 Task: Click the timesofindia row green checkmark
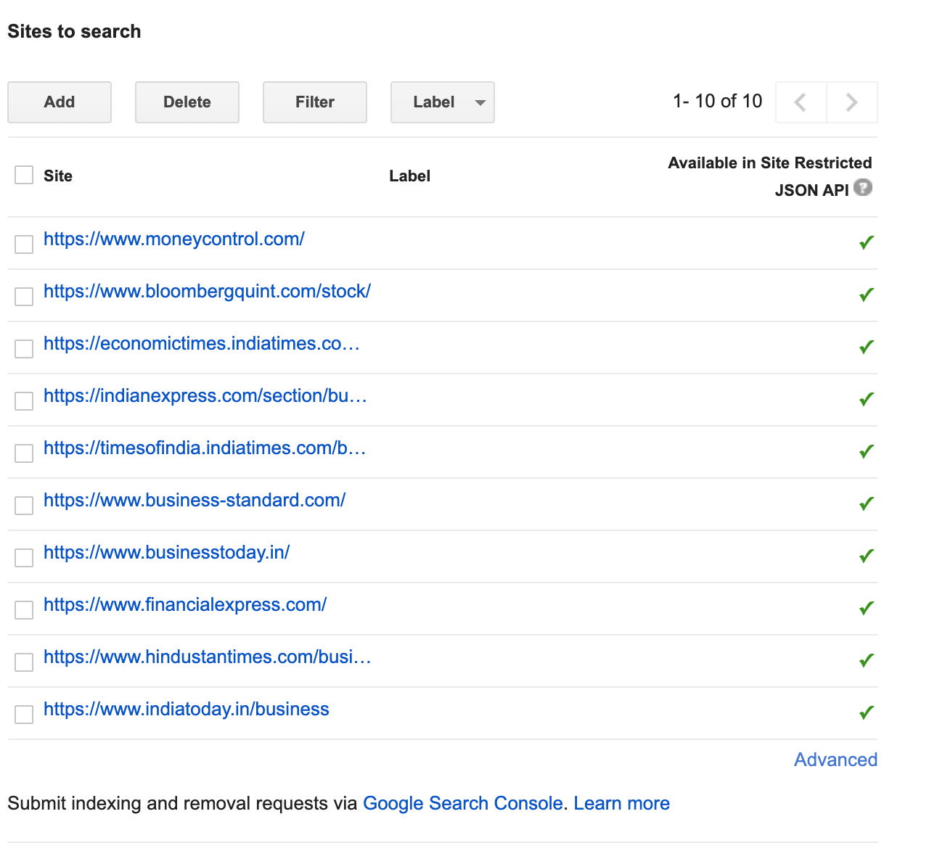[867, 451]
